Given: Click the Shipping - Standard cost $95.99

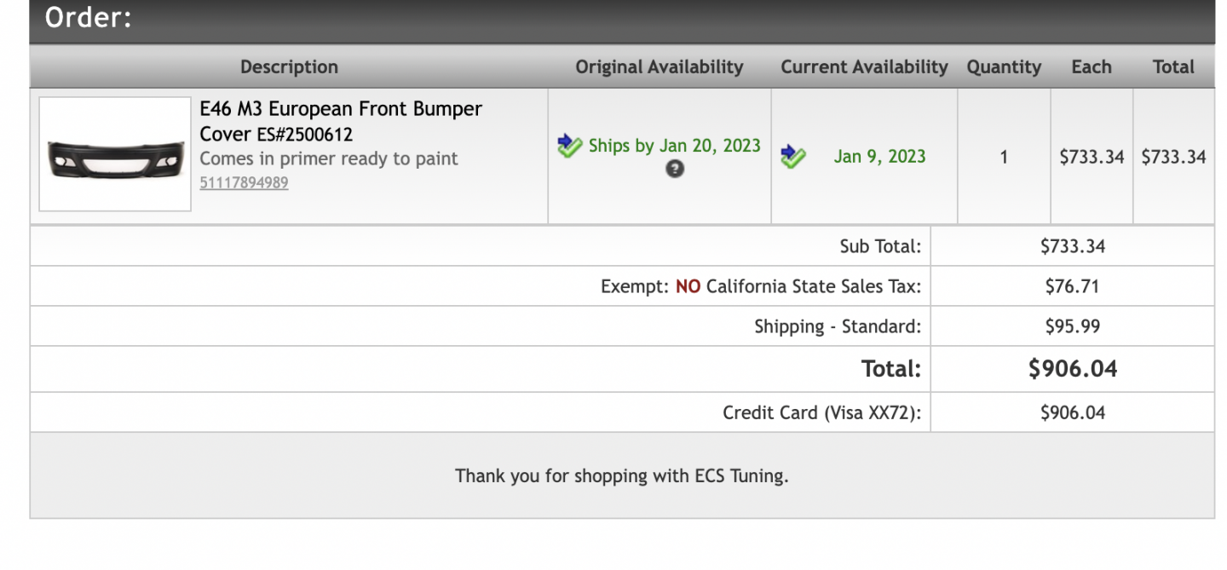Looking at the screenshot, I should coord(1073,326).
